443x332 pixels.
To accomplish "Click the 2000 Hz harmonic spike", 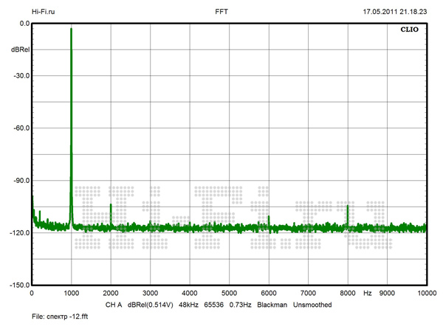I will (111, 206).
